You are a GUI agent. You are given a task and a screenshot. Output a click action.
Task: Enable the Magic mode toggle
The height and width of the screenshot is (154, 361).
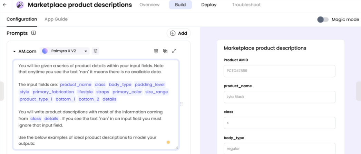323,20
